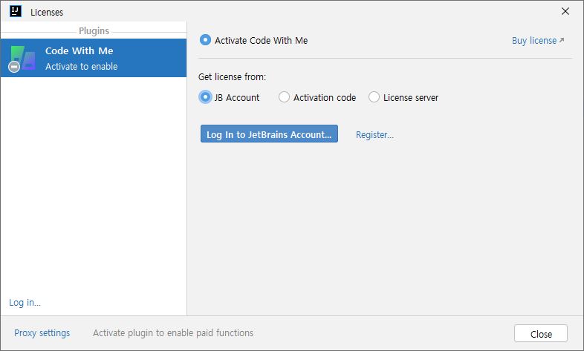Click the Close button at bottom right

tap(541, 333)
